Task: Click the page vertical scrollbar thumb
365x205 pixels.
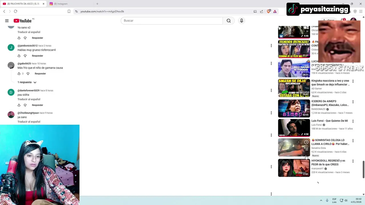Action: (363, 170)
